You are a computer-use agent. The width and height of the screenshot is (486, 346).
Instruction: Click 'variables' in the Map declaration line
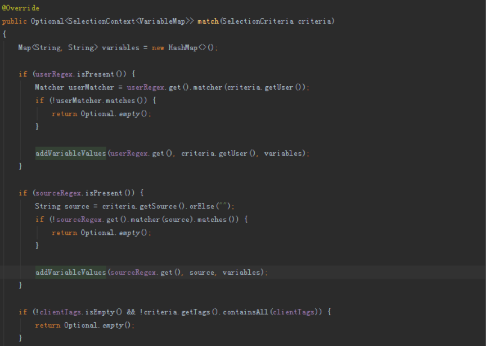tap(120, 47)
